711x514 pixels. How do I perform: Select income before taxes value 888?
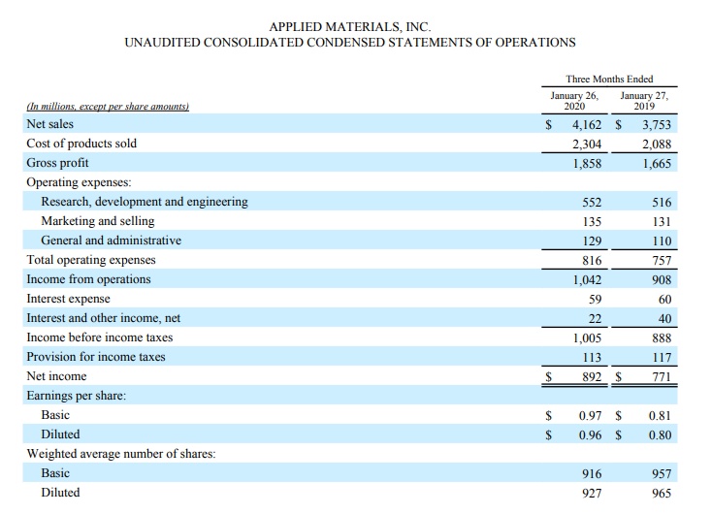[662, 338]
